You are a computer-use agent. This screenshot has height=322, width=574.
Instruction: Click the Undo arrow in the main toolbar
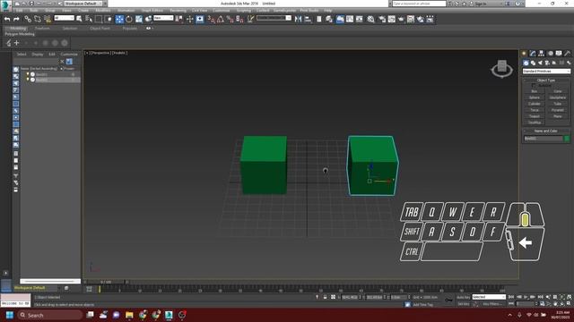(x=7, y=19)
